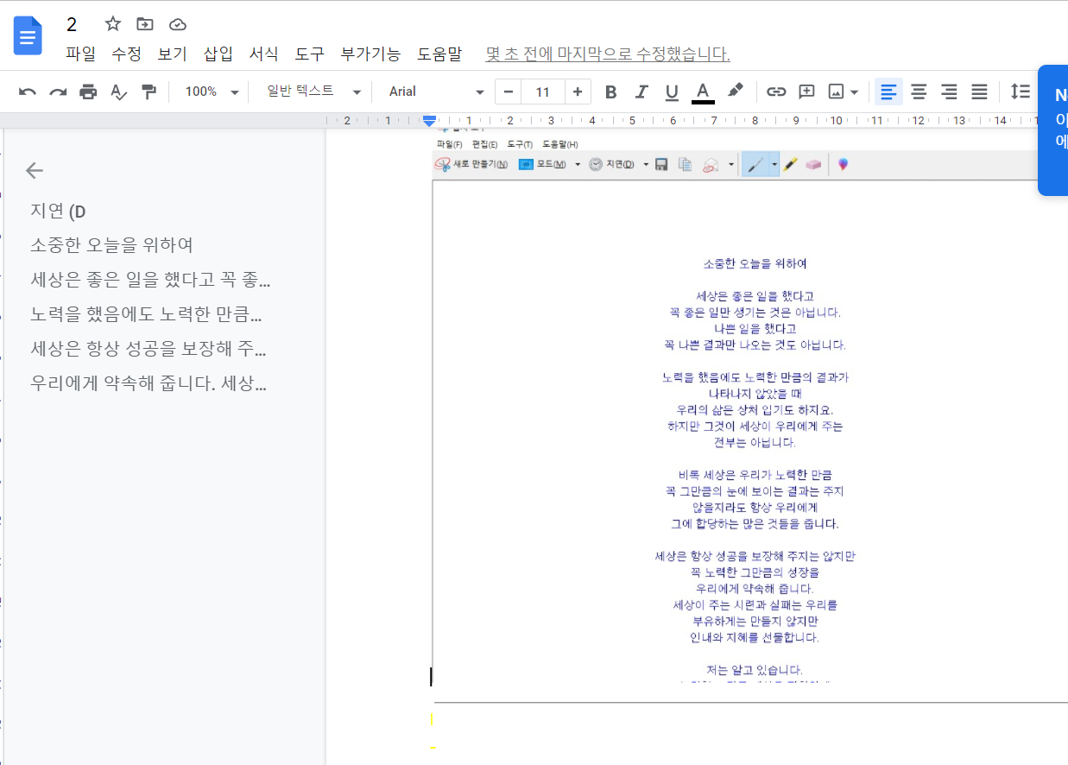
Task: Move document to a folder icon
Action: tap(145, 24)
